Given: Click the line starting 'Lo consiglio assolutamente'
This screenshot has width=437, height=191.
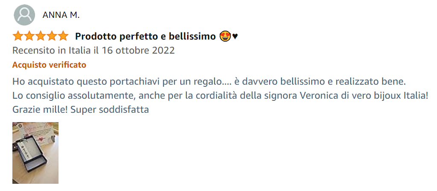Looking at the screenshot, I should click(x=220, y=96).
